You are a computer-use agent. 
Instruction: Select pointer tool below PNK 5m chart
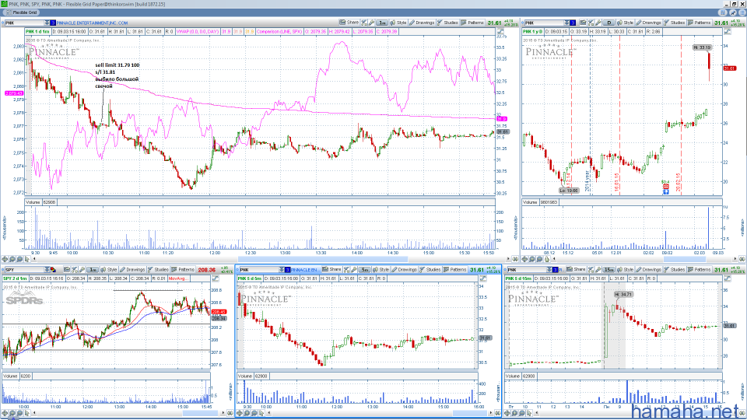pos(262,413)
